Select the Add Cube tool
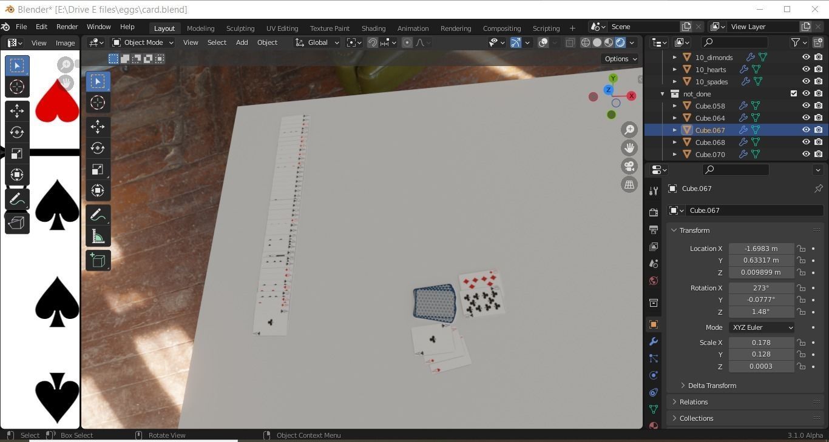This screenshot has width=829, height=442. point(98,261)
